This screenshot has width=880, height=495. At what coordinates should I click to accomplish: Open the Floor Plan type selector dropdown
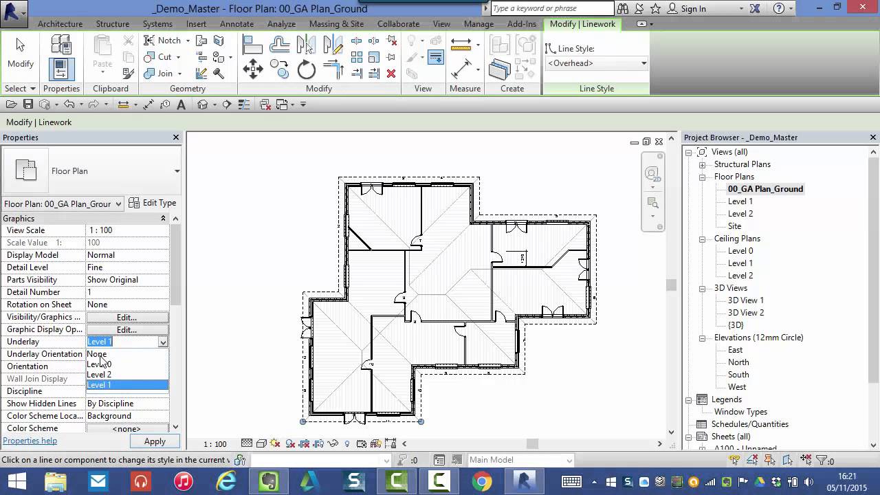coord(177,171)
